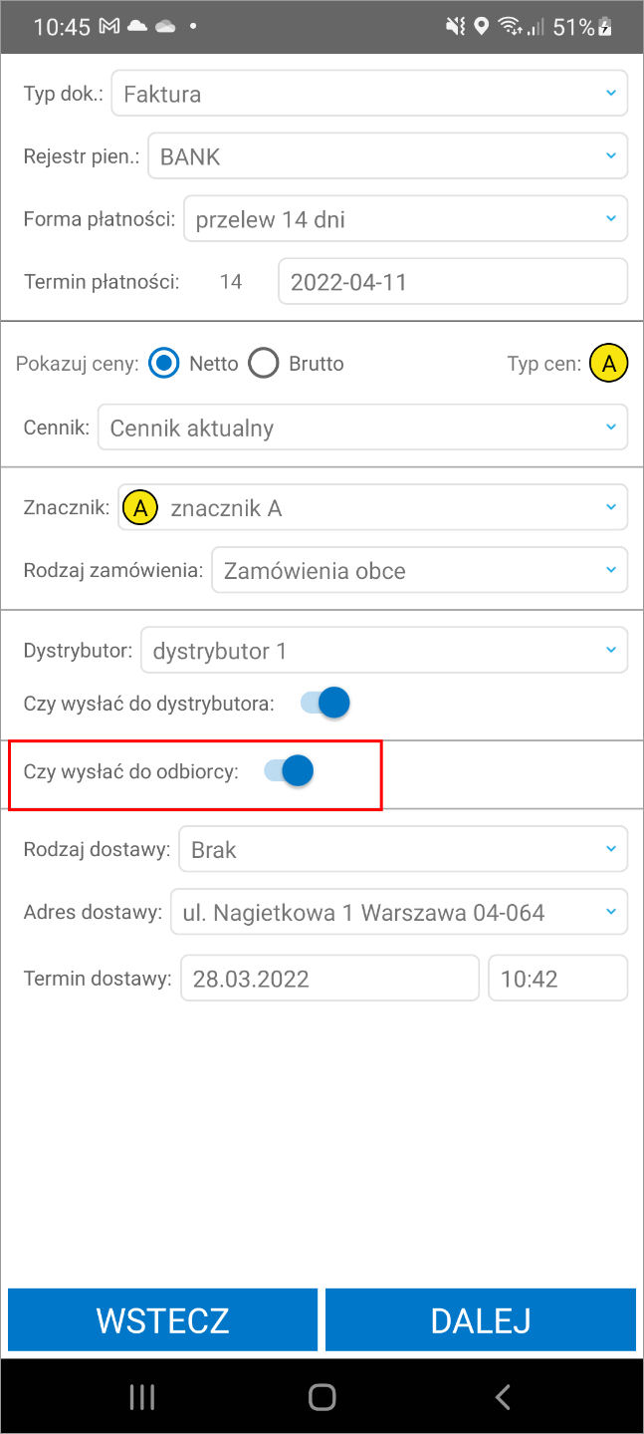The height and width of the screenshot is (1434, 644).
Task: Tap the yellow "A" icon beside Znacznik
Action: click(x=139, y=506)
